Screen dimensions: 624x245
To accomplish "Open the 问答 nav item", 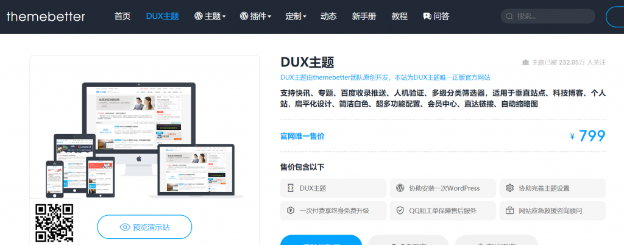I will point(436,16).
